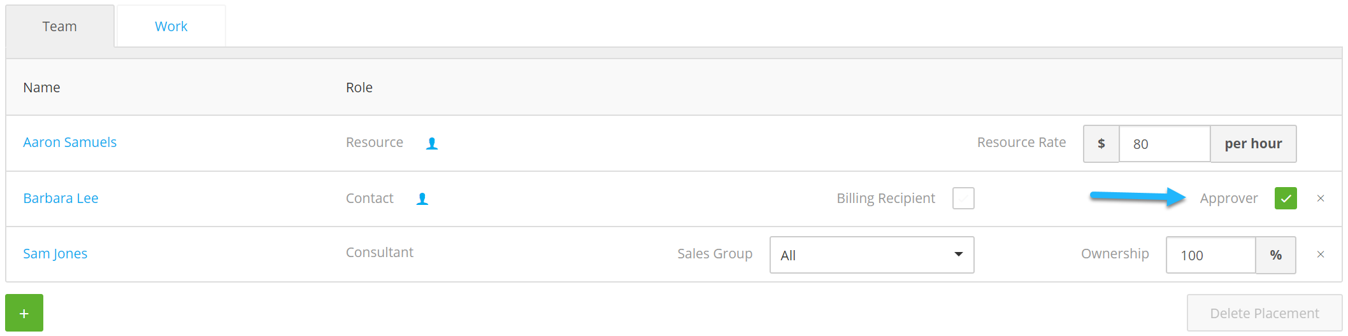Tick the Billing Recipient checkbox
Screen dimensions: 1348x336
[963, 199]
